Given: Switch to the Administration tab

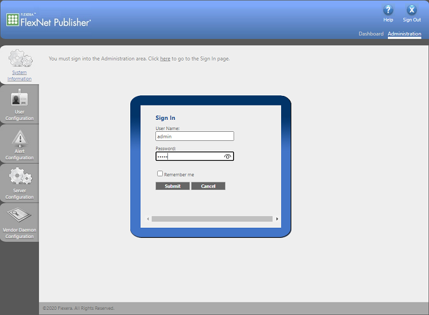Looking at the screenshot, I should click(404, 34).
